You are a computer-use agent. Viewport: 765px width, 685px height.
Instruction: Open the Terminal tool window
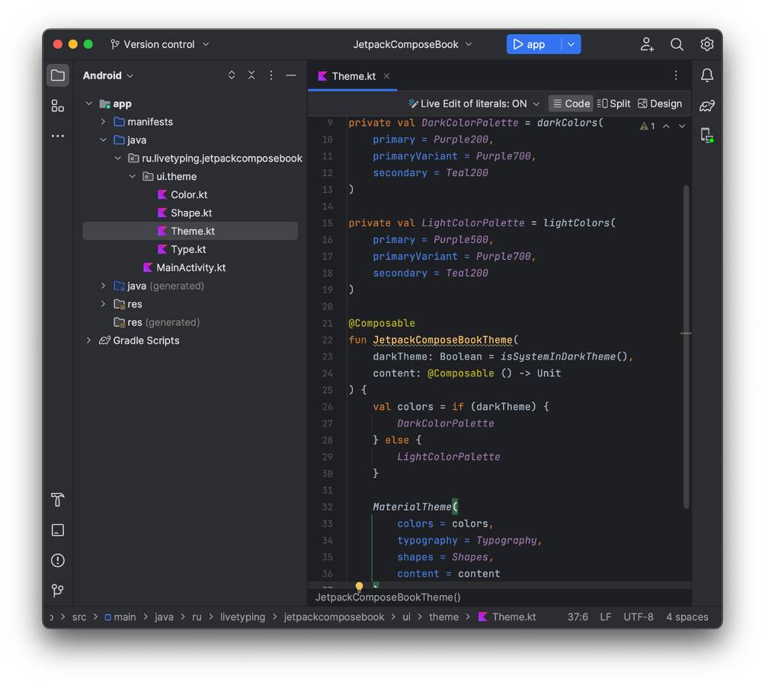coord(58,530)
